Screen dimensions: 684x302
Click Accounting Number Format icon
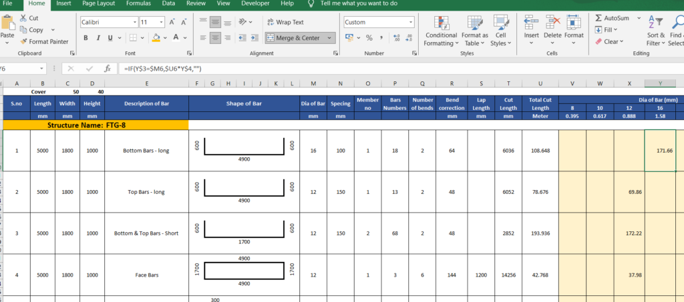tap(349, 38)
